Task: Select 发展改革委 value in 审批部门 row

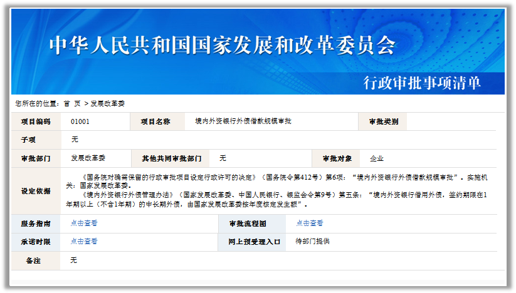Action: tap(88, 158)
